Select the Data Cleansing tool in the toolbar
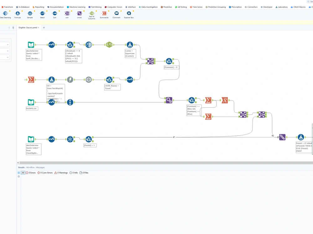Screen dimensions: 313x234 pyautogui.click(x=6, y=14)
